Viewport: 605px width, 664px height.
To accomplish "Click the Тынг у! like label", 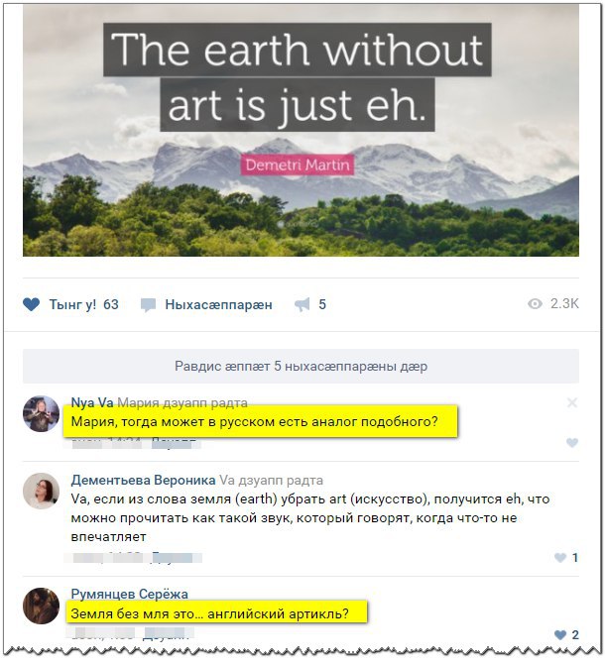I will pos(72,304).
